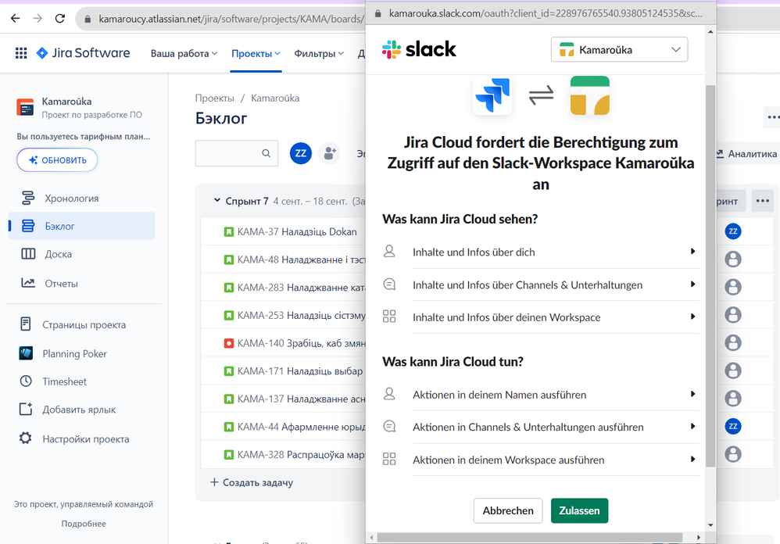The image size is (780, 544).
Task: Open issue KAMA-253 Наладзіць сістэму
Action: tap(302, 315)
